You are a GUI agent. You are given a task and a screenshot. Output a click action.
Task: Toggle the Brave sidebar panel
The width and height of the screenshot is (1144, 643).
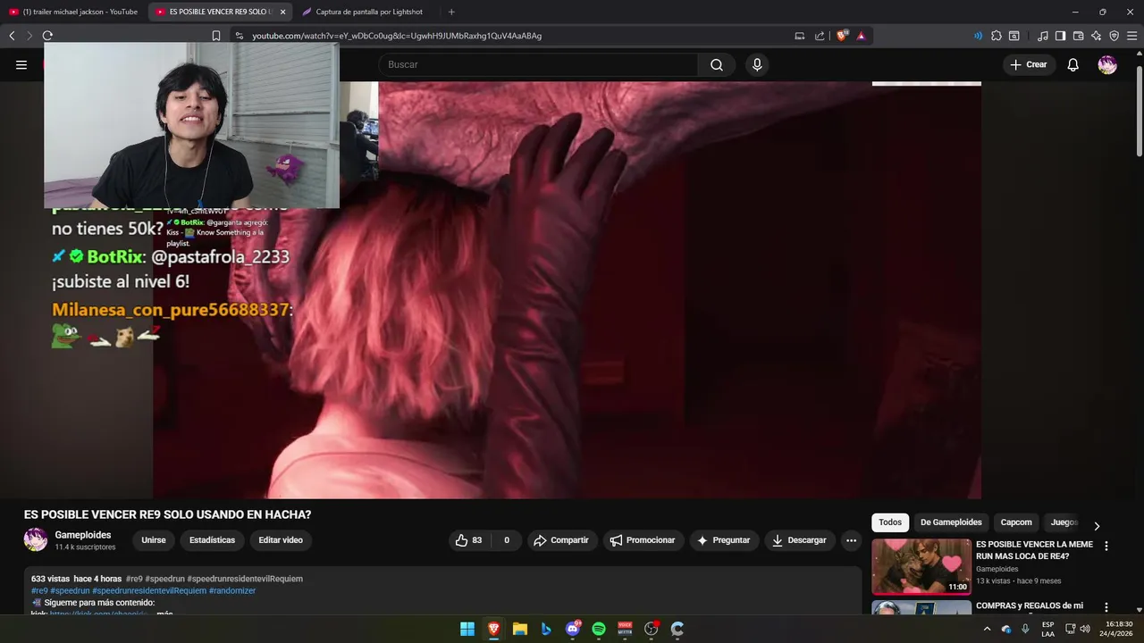[x=1060, y=36]
